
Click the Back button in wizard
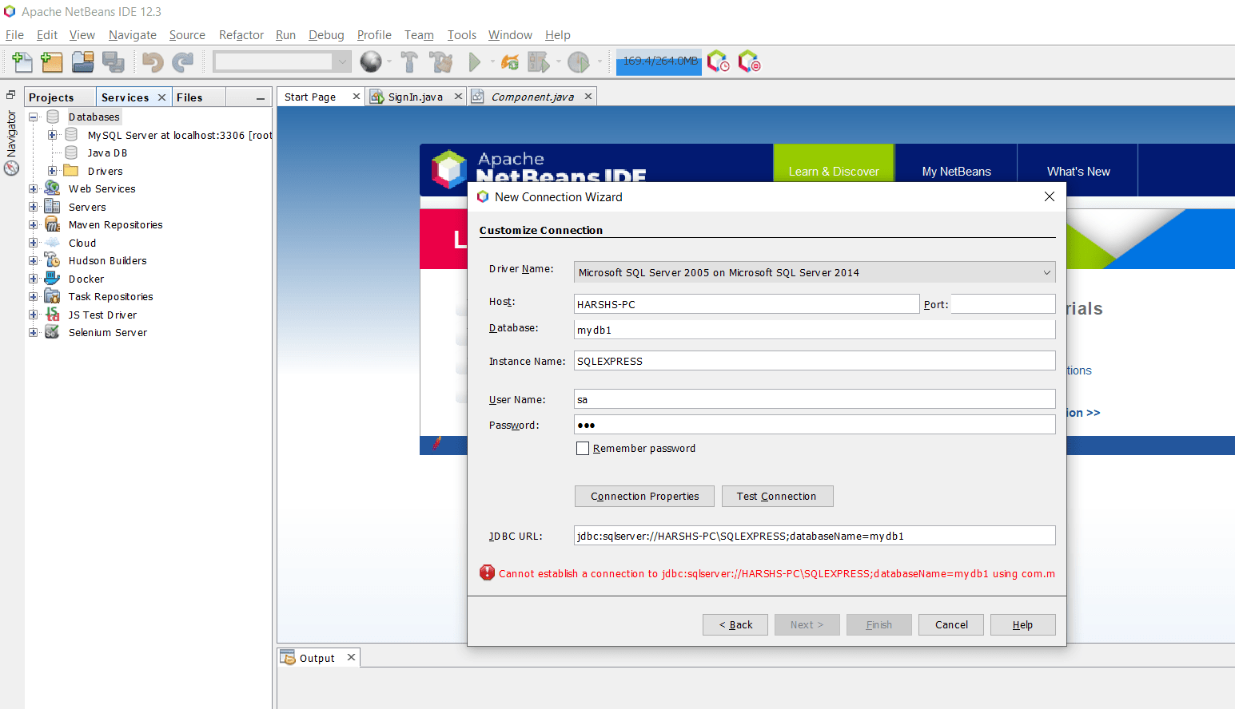point(735,625)
